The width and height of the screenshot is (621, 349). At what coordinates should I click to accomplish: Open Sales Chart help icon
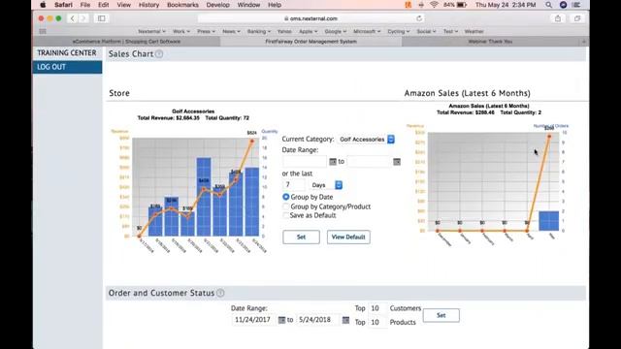coord(159,54)
